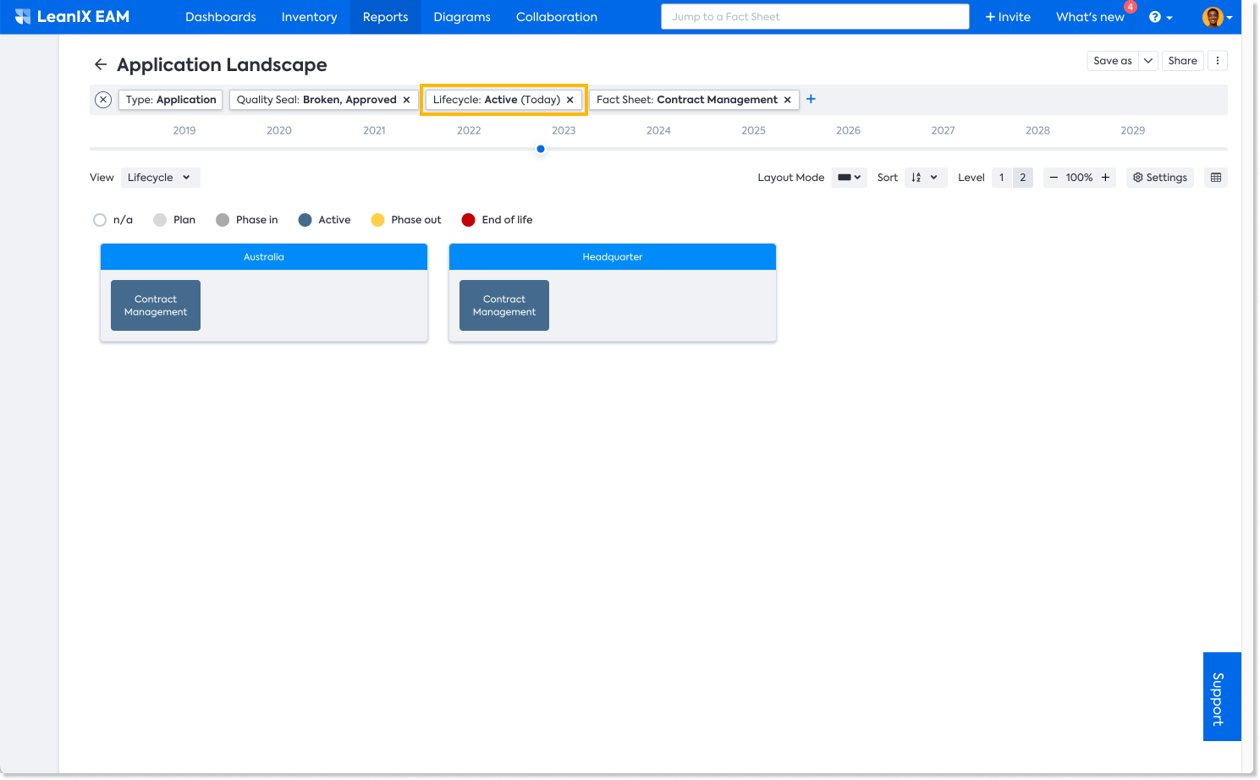Select year 2026 on the timeline
This screenshot has height=780, width=1260.
(848, 130)
